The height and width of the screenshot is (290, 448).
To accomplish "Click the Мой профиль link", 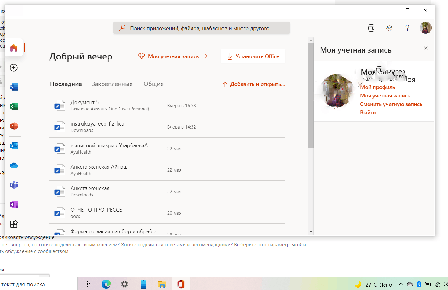I will 378,87.
